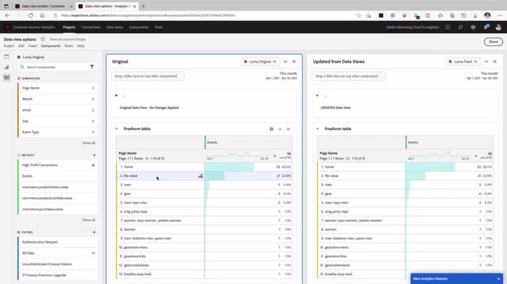The image size is (507, 284).
Task: Expand the email dimension chevron
Action: [93, 110]
